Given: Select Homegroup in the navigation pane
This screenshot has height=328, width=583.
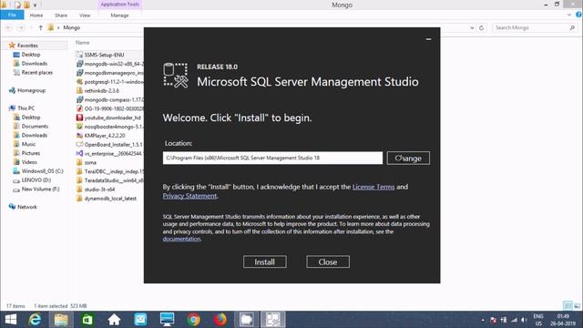Looking at the screenshot, I should coord(31,90).
